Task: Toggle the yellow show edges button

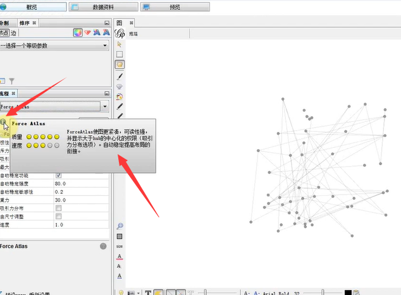Action: click(x=158, y=292)
